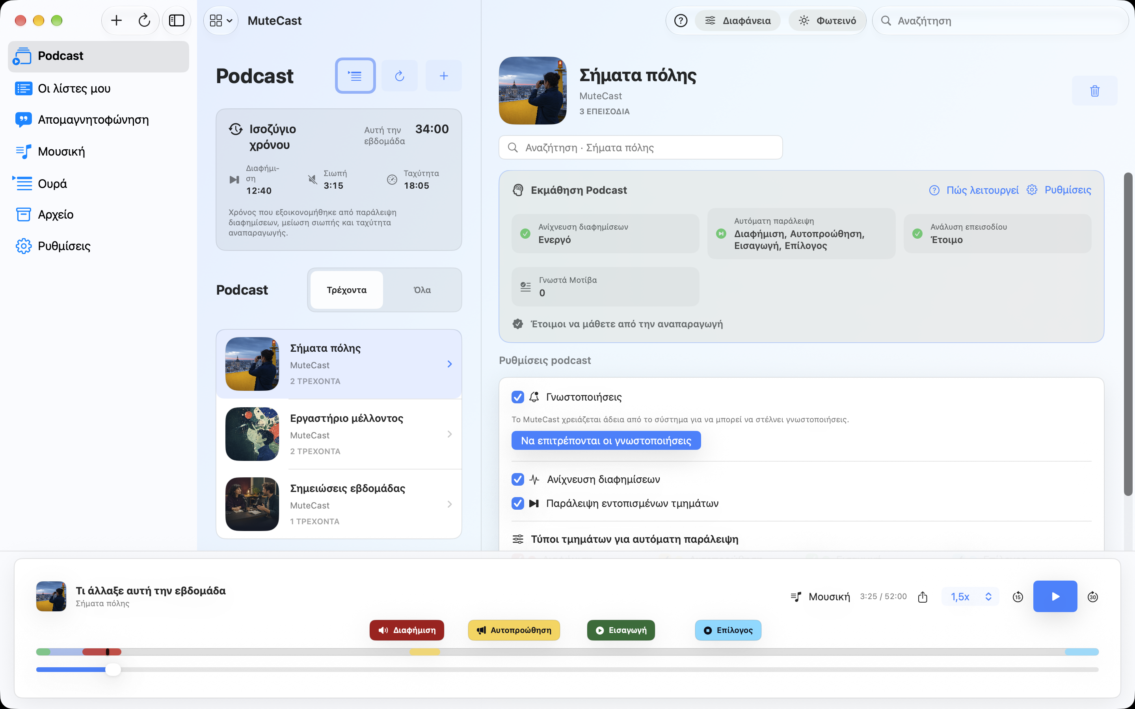Click the Πώς λειτουργεί link
Image resolution: width=1135 pixels, height=709 pixels.
[x=974, y=190]
